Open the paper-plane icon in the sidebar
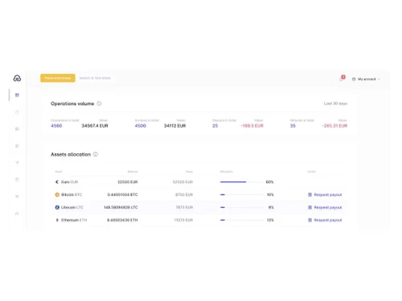This screenshot has height=301, width=402. click(x=17, y=163)
